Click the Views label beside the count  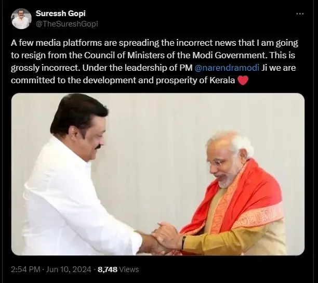pyautogui.click(x=129, y=269)
